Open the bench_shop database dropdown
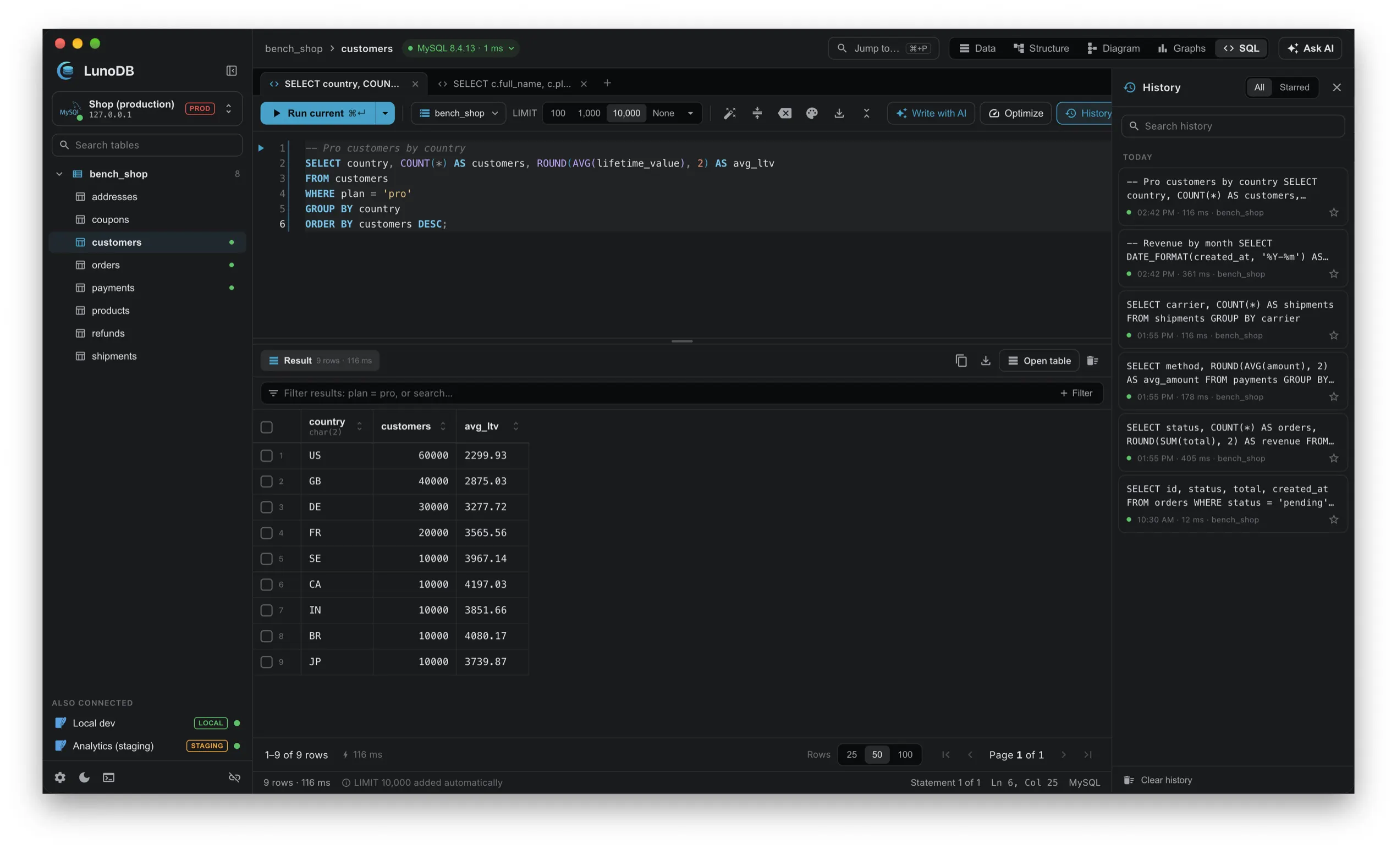The image size is (1397, 850). (458, 113)
